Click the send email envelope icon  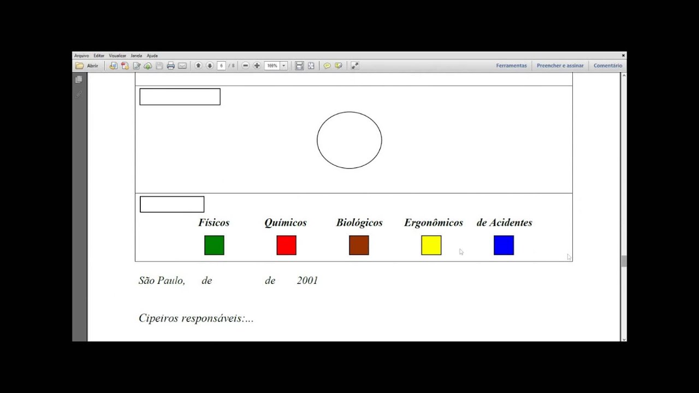pyautogui.click(x=182, y=65)
